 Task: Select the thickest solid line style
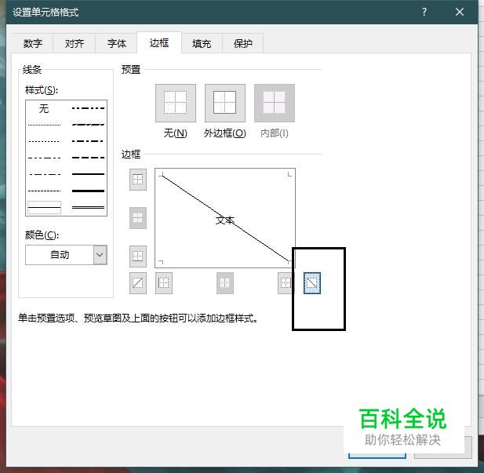(89, 191)
